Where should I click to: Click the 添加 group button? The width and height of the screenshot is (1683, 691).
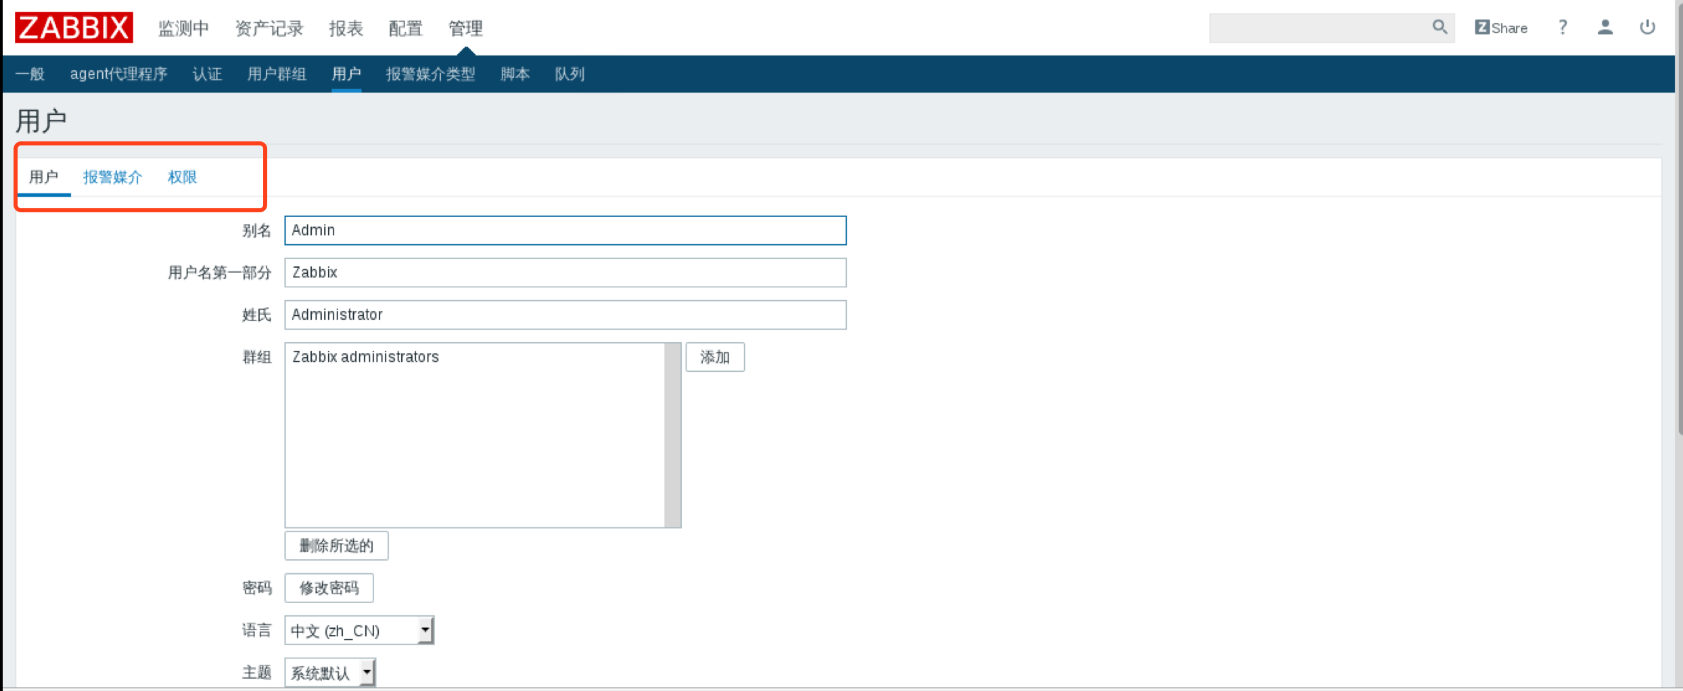tap(714, 357)
